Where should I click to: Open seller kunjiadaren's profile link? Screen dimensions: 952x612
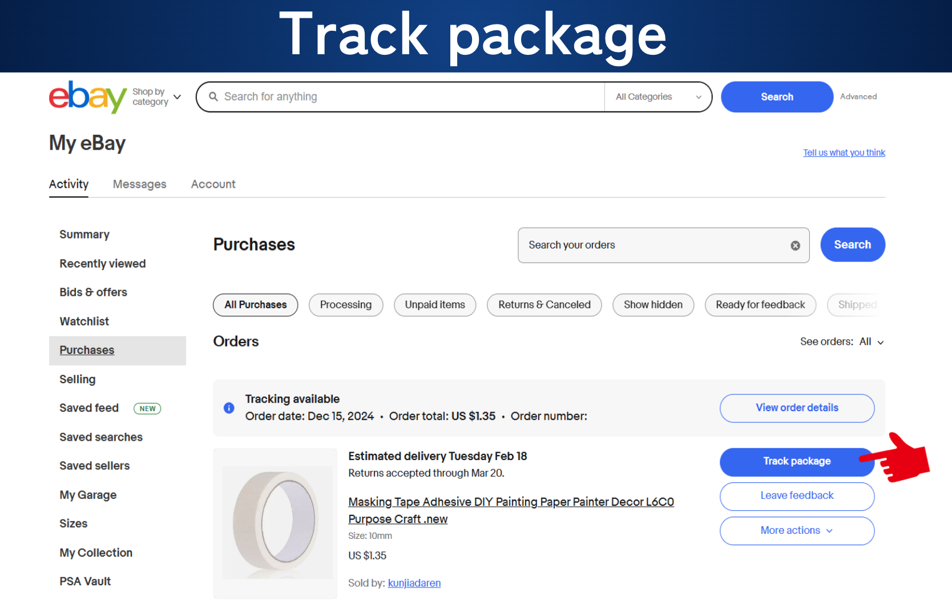pos(414,583)
